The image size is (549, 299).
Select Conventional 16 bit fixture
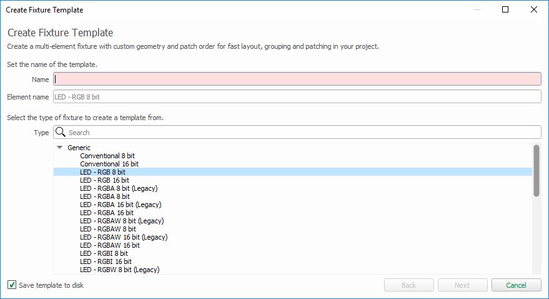(x=109, y=164)
